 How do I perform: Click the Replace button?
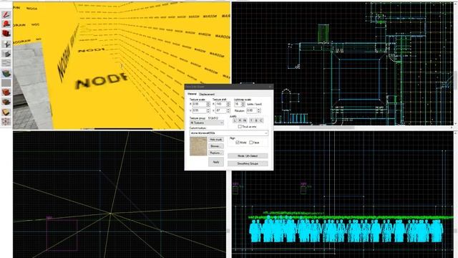(216, 153)
